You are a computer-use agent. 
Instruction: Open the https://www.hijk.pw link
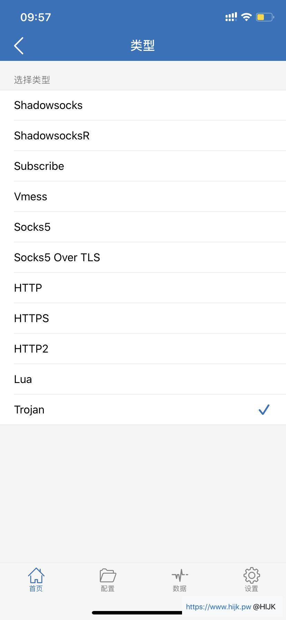point(219,607)
